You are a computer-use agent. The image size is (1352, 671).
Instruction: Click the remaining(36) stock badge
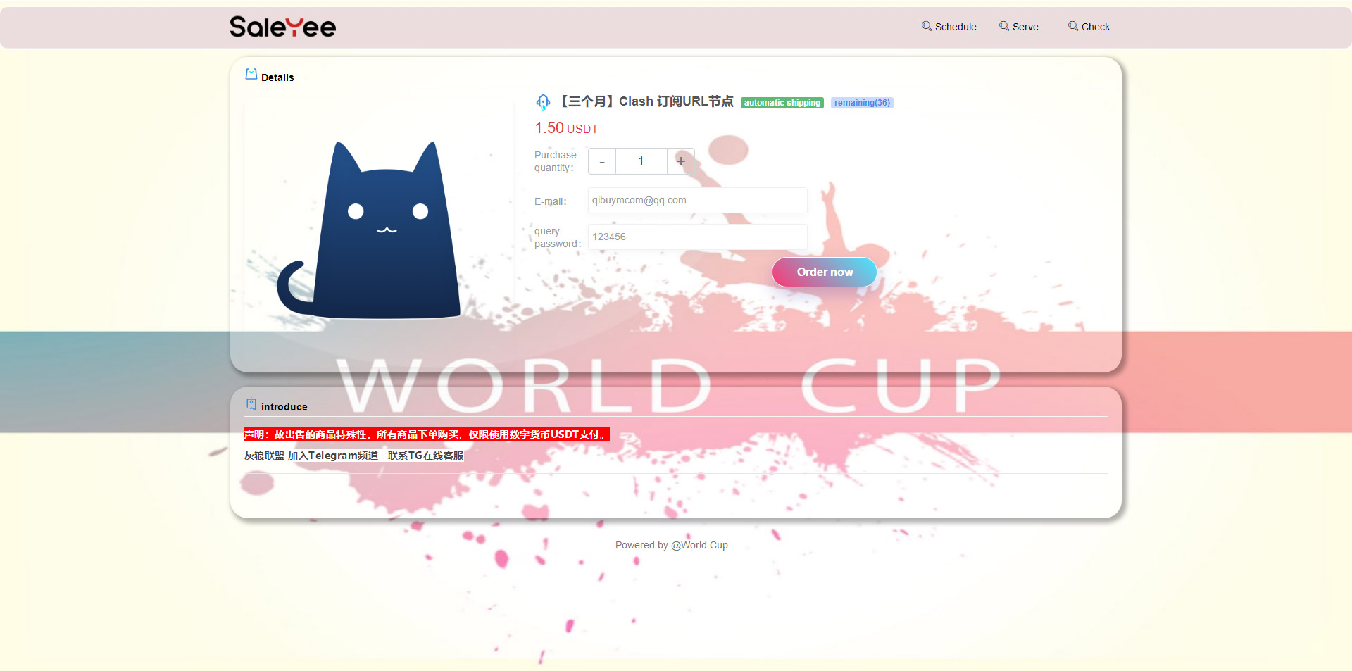(862, 103)
